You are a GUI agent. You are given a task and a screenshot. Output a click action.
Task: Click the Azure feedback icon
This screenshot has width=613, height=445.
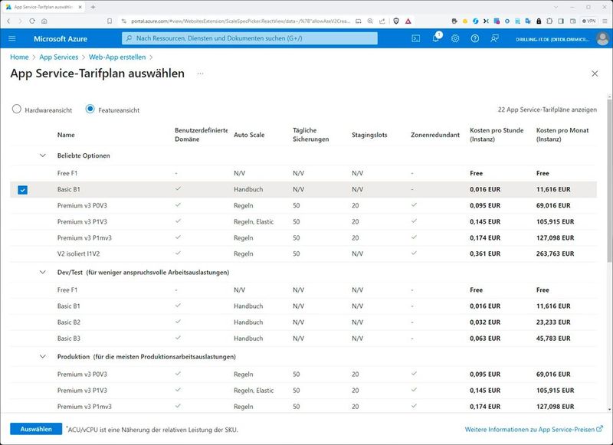pos(495,38)
